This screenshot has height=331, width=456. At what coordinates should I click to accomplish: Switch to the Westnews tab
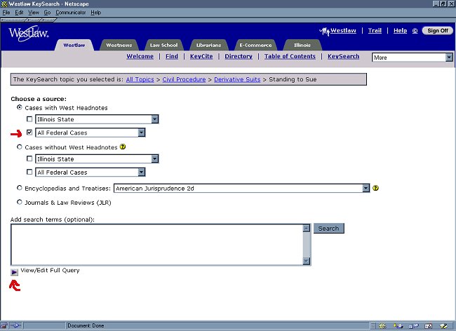(x=119, y=45)
